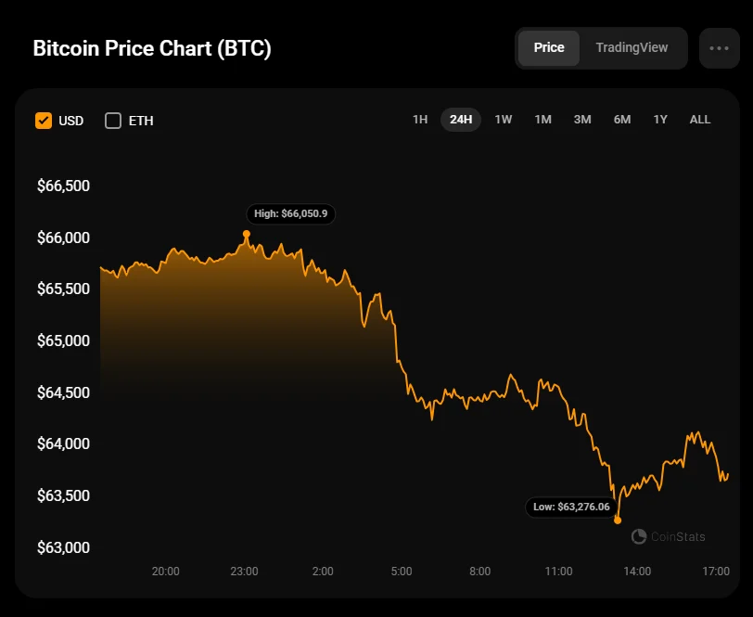This screenshot has height=617, width=753.
Task: Click the CoinStats logo watermark
Action: [668, 536]
